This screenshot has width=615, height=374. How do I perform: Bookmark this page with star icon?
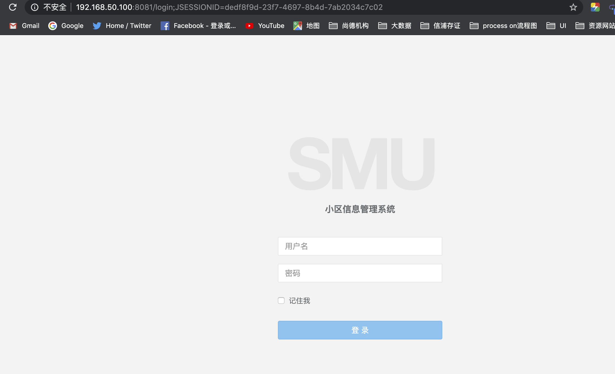pos(573,7)
